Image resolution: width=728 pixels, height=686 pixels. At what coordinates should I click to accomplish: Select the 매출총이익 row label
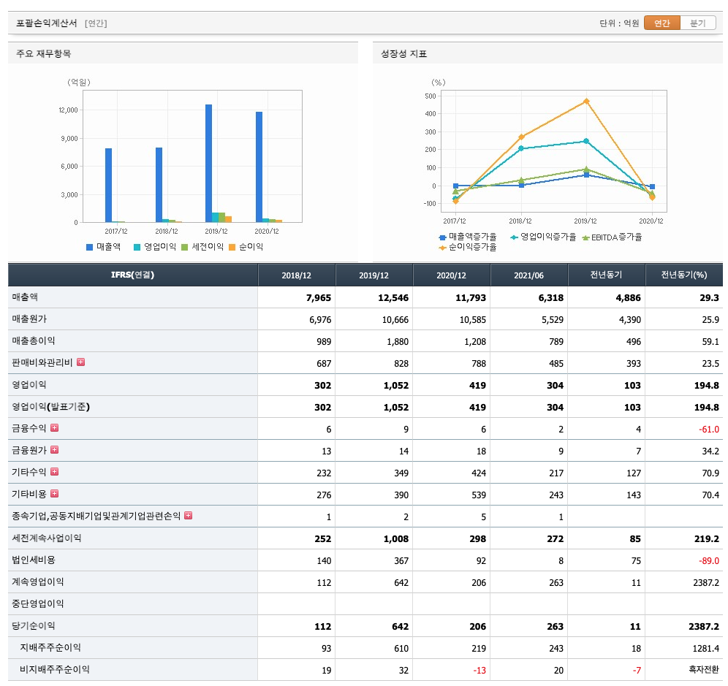click(x=34, y=340)
